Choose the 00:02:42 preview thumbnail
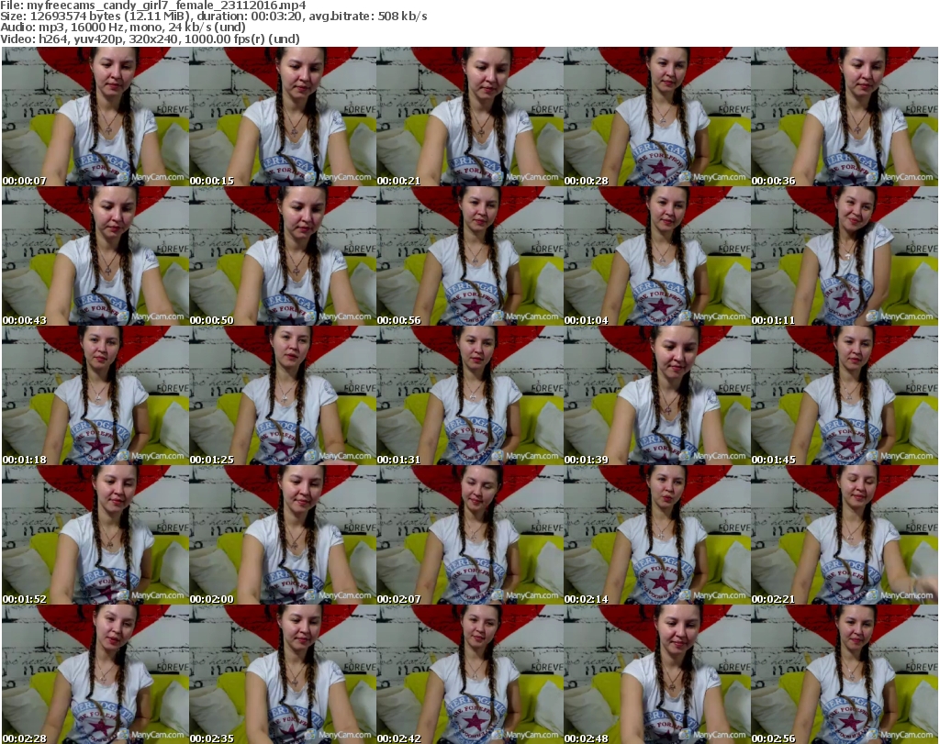 tap(470, 674)
